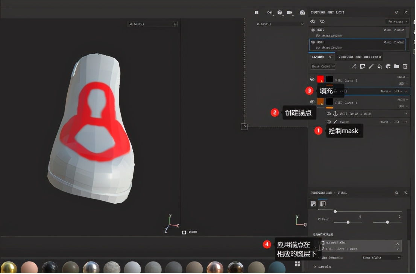
Task: Select the top texture set row
Action: [357, 32]
